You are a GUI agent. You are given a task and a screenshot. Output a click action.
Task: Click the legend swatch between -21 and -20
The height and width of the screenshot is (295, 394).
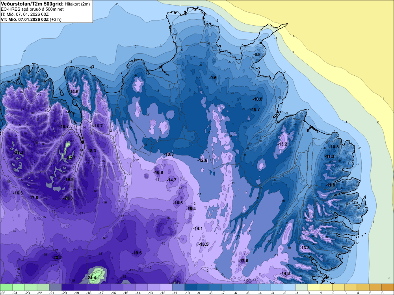click(56, 287)
